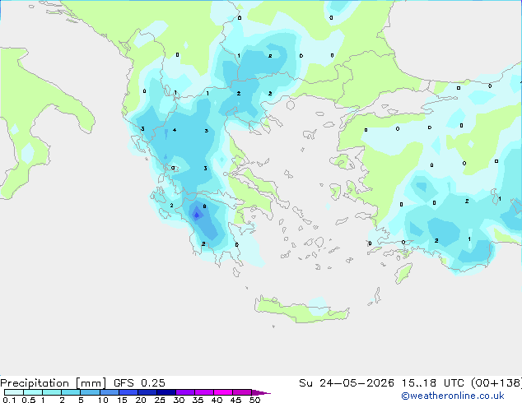Click the over-50 mm legend arrow tip

click(261, 392)
